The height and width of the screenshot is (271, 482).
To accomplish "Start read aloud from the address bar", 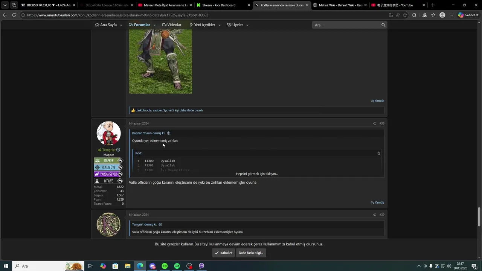I will (x=398, y=15).
